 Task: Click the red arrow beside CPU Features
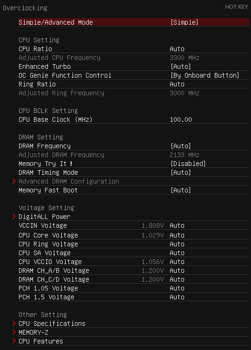tap(14, 341)
